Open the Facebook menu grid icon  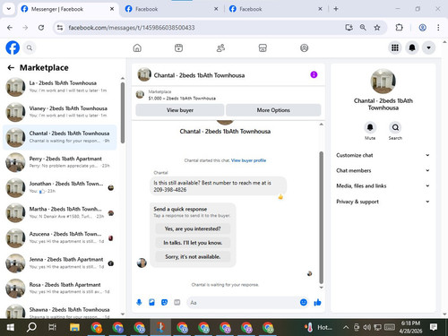point(395,47)
